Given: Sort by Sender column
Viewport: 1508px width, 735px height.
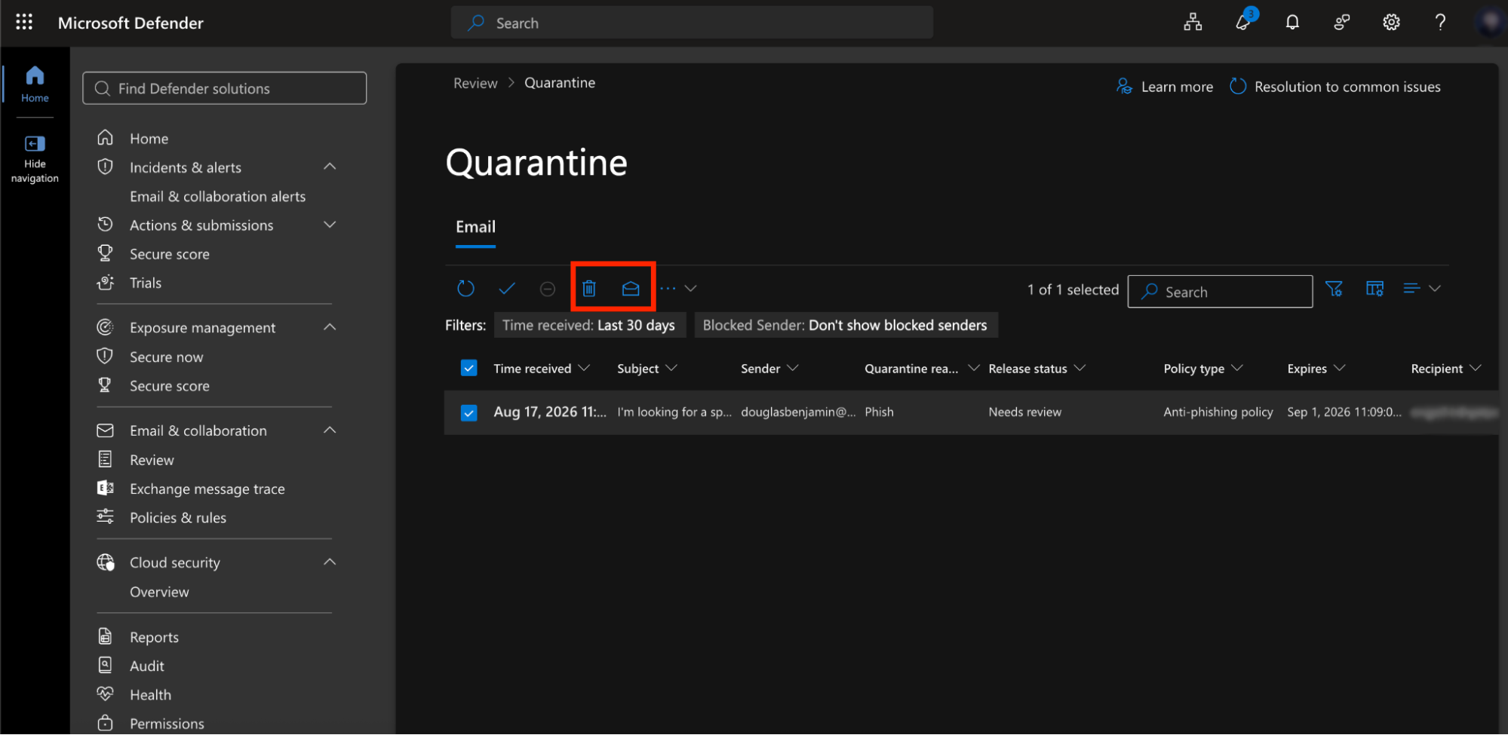Looking at the screenshot, I should tap(769, 368).
